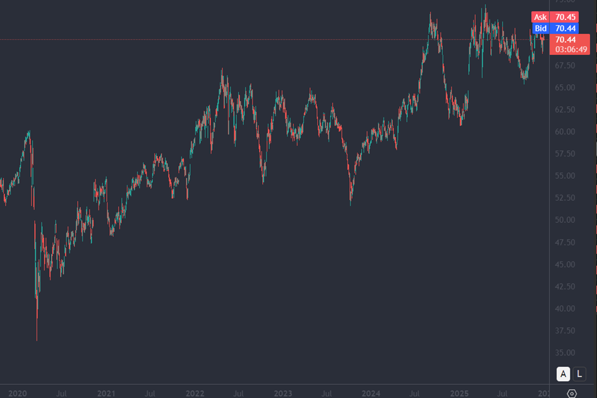Click the 2022 label on time axis
The height and width of the screenshot is (398, 597).
pos(195,394)
